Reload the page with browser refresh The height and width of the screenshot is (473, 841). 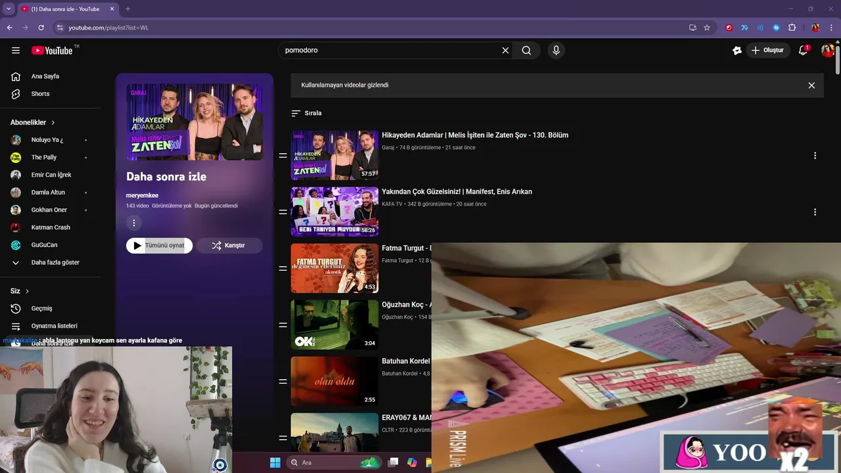[x=41, y=28]
